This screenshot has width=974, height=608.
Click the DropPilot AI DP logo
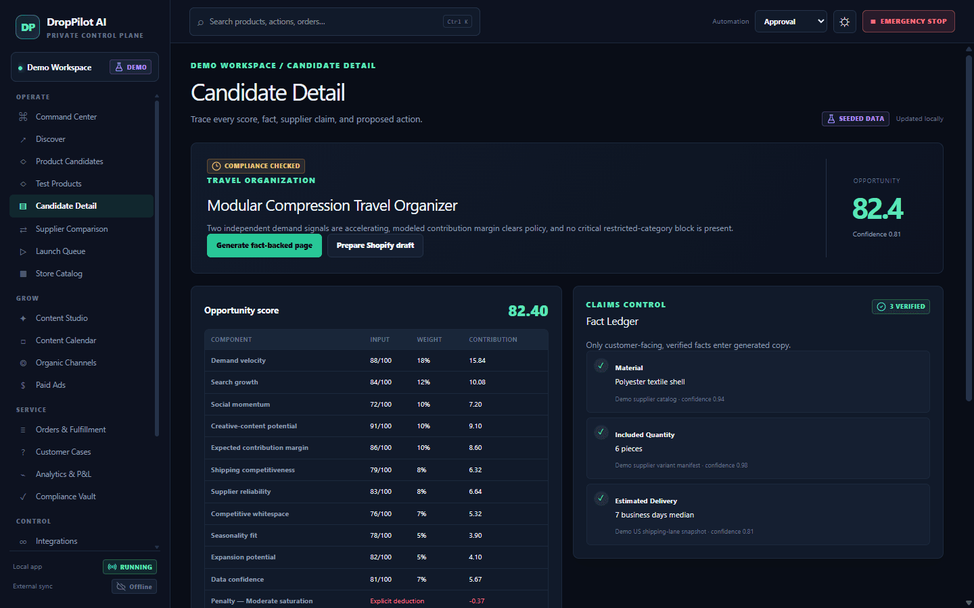click(28, 27)
